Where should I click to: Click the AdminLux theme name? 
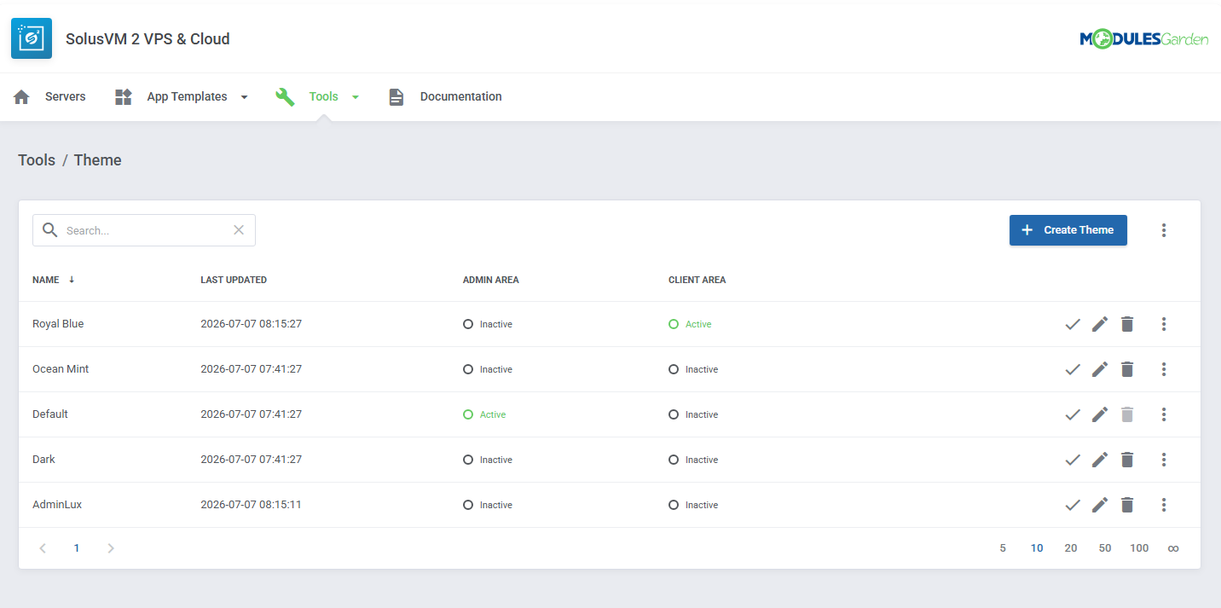point(57,505)
